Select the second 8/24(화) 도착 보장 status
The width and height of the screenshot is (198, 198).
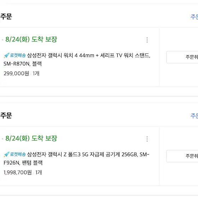click(31, 138)
